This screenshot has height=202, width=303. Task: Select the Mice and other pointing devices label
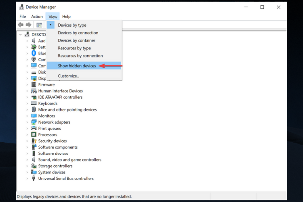pos(67,109)
